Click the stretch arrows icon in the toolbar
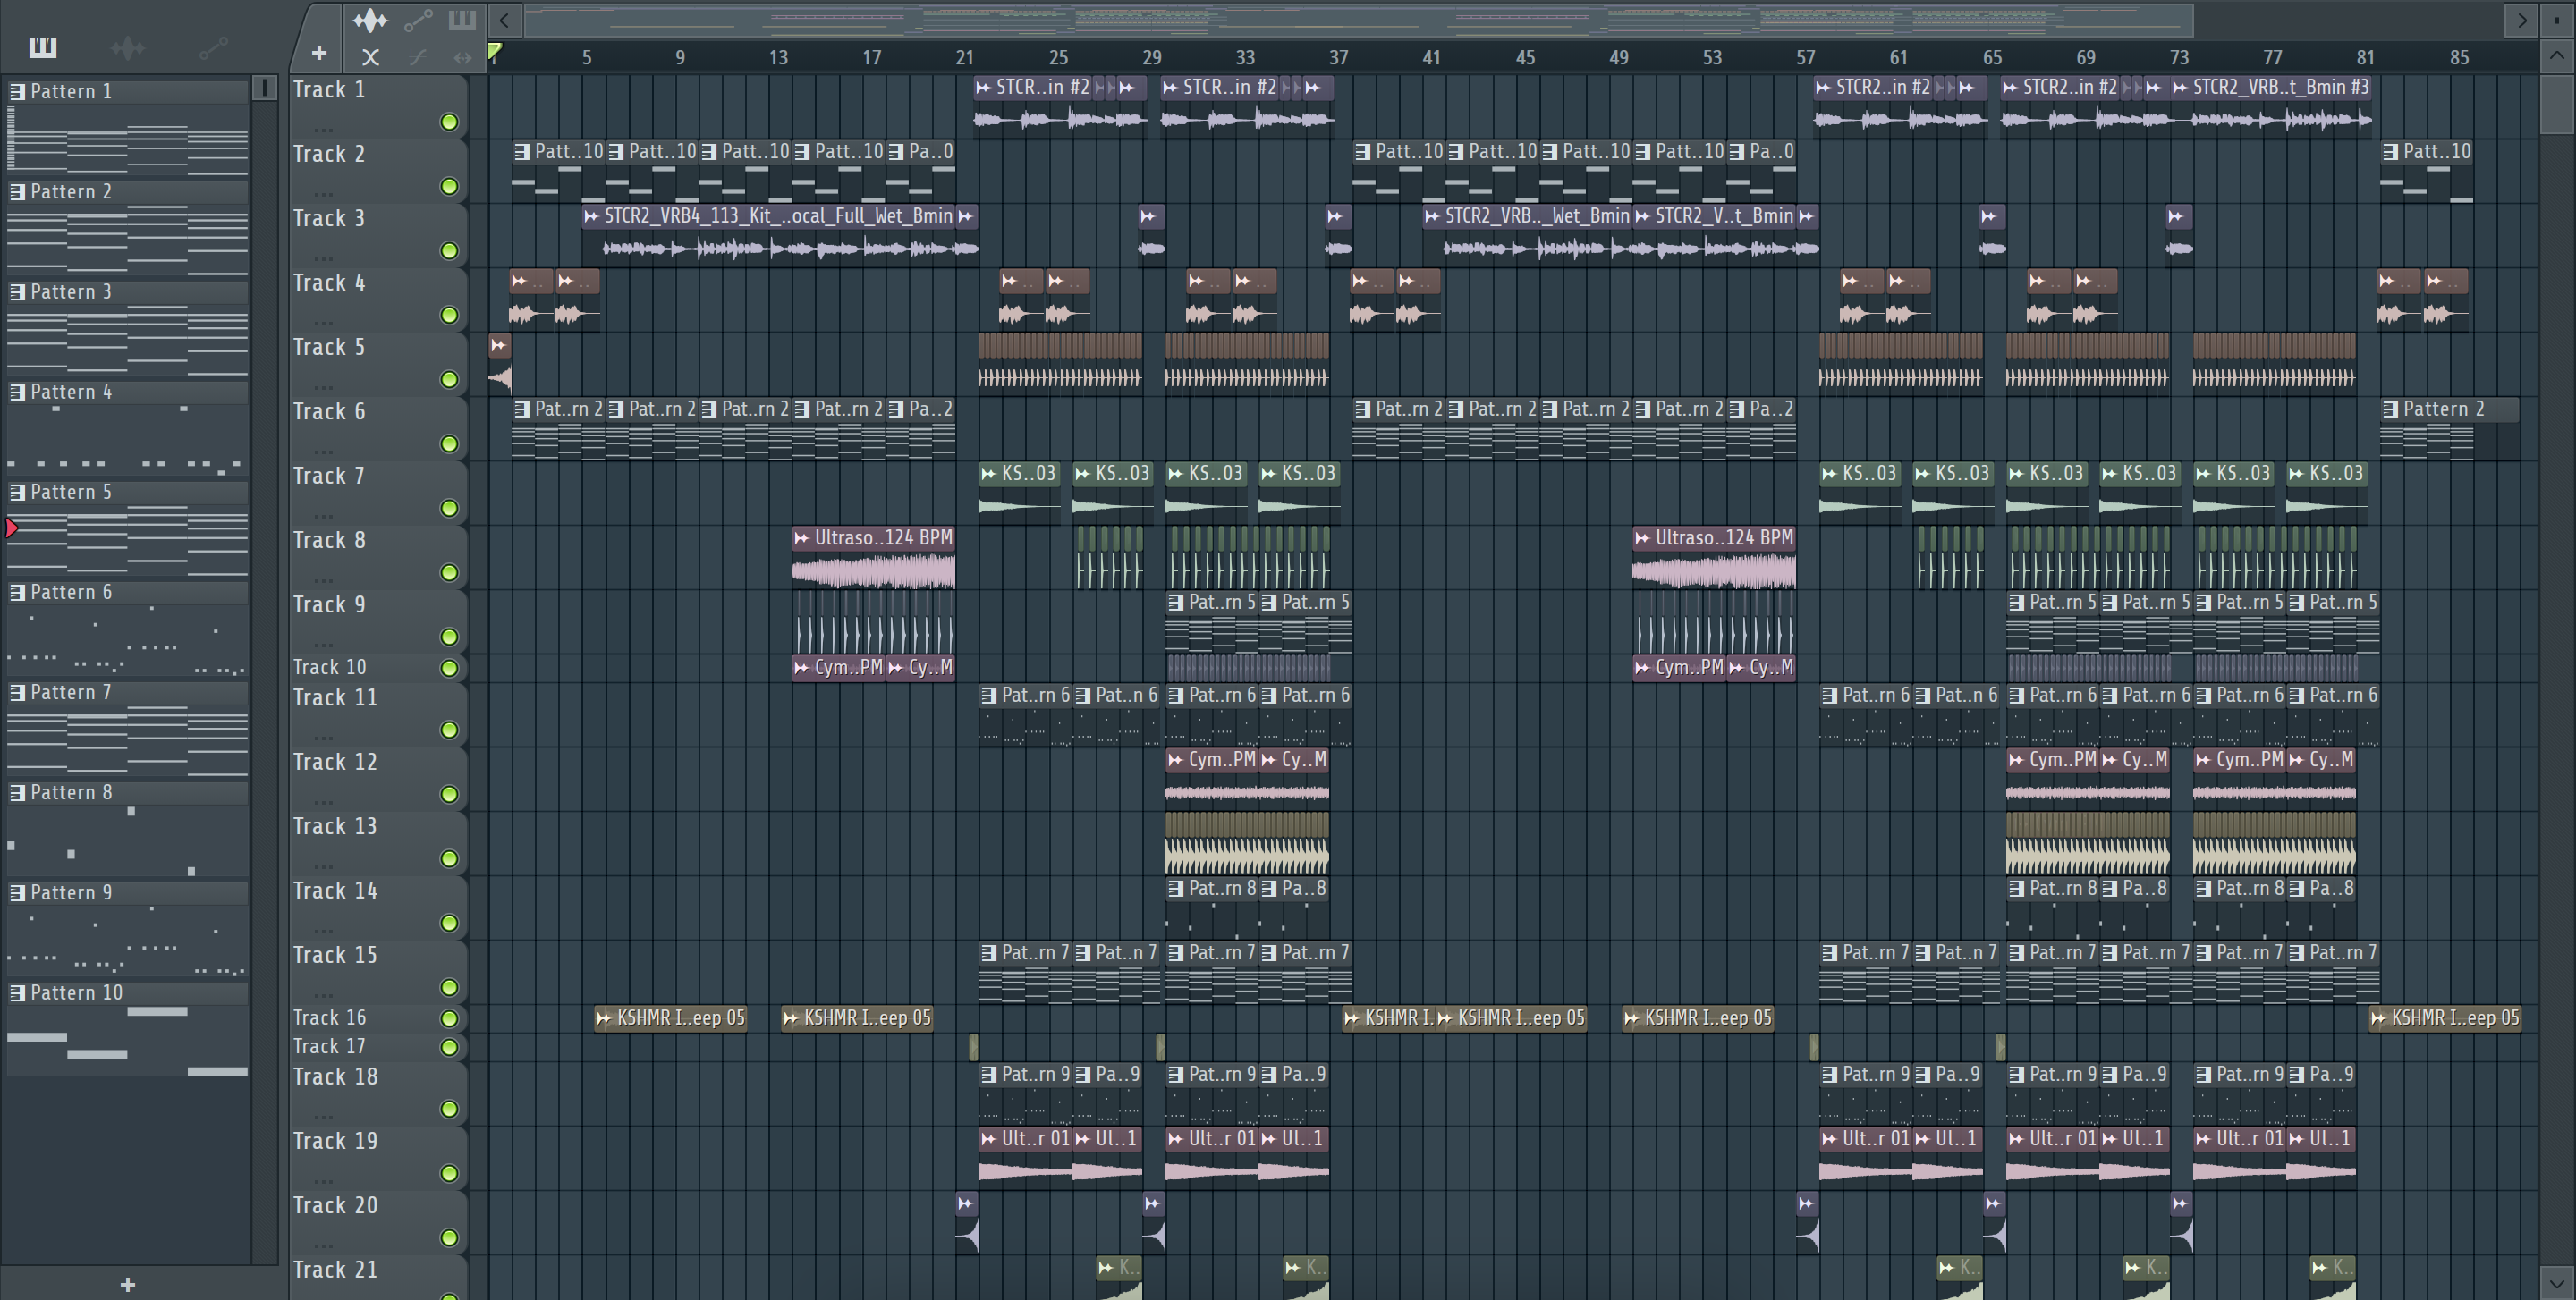Screen dimensions: 2576x1300 click(462, 57)
